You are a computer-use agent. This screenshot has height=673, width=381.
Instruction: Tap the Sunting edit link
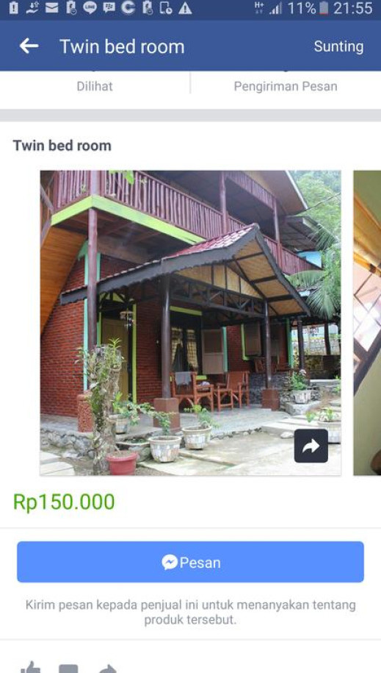click(338, 46)
